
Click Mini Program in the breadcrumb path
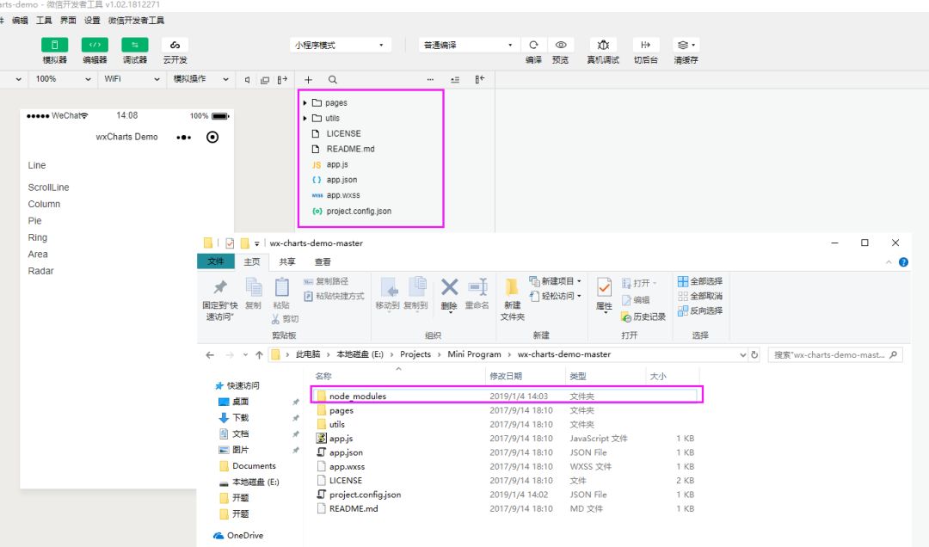(474, 353)
